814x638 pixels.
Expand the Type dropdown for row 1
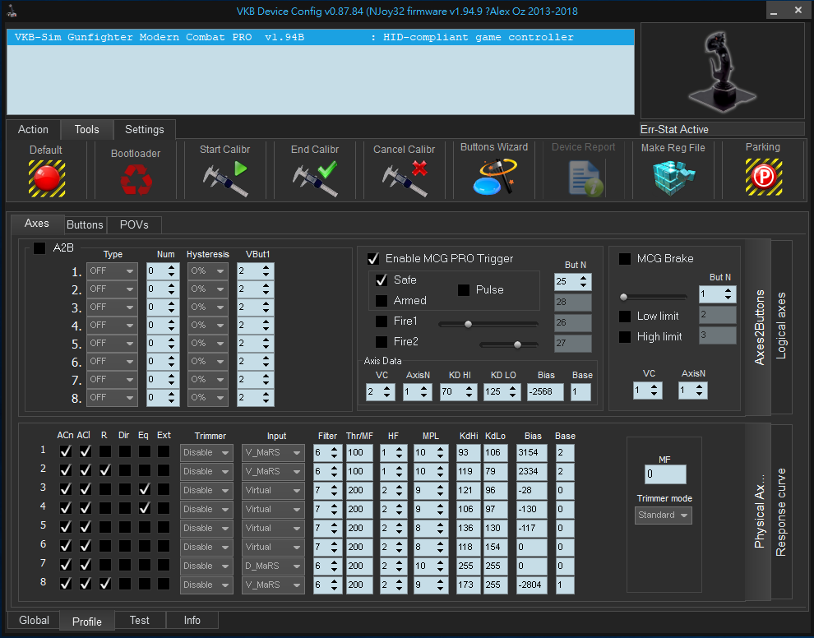pos(112,271)
